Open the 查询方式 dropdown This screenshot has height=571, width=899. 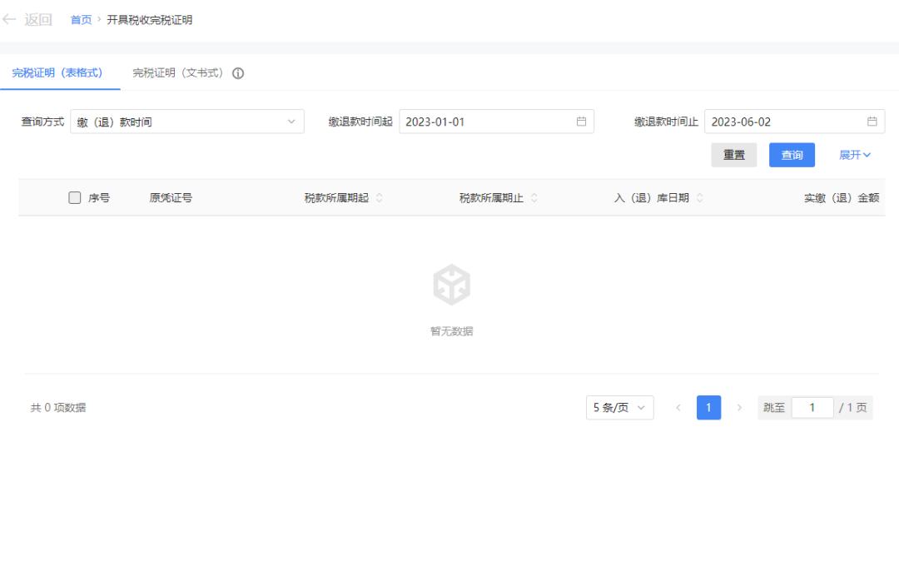(x=187, y=122)
